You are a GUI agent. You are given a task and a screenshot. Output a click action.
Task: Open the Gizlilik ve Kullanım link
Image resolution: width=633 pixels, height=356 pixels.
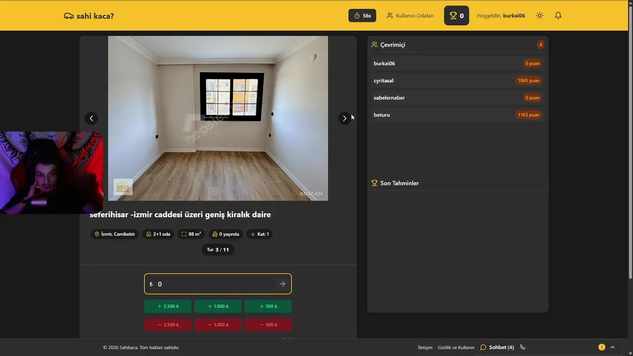pyautogui.click(x=456, y=348)
